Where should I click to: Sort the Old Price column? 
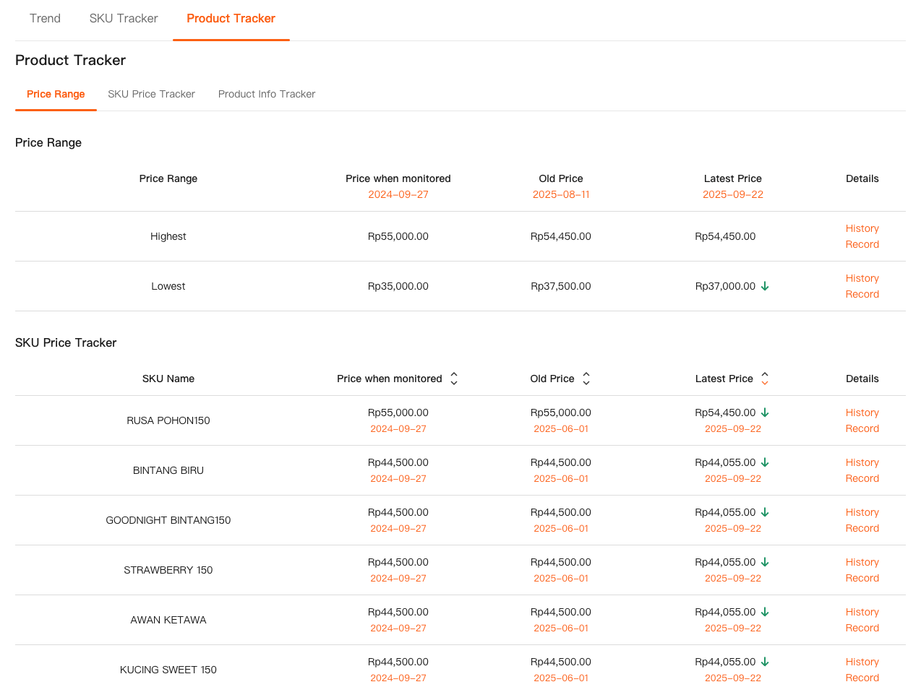click(x=586, y=379)
